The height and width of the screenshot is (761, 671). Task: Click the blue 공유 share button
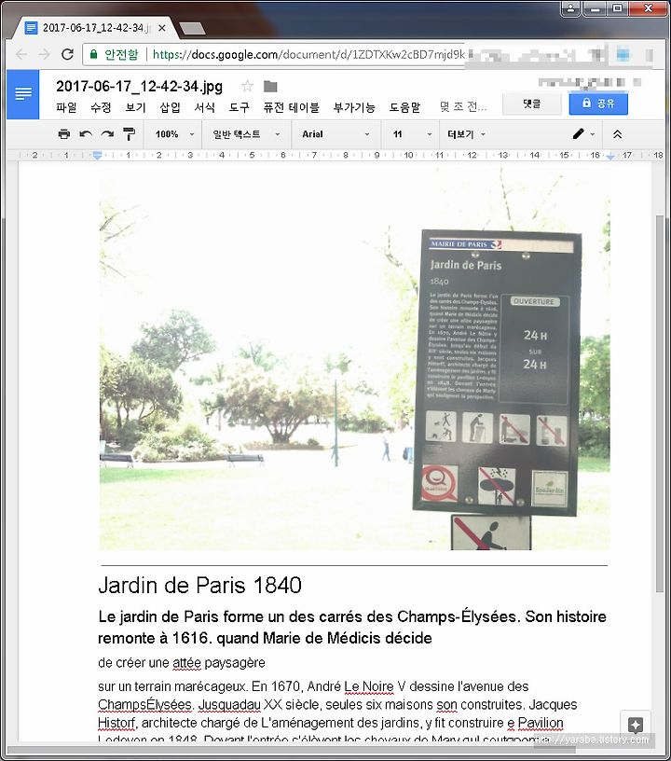coord(598,104)
